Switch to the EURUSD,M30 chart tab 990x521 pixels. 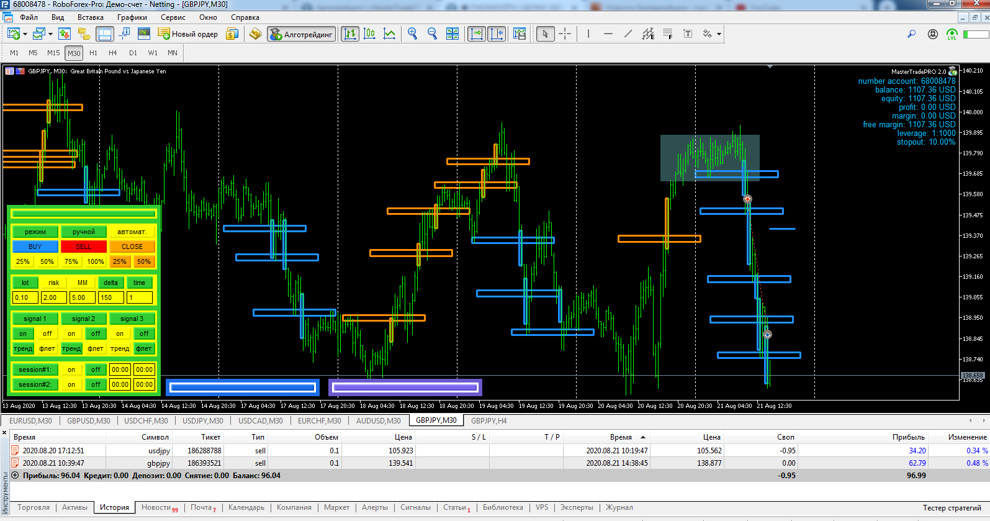click(x=30, y=420)
